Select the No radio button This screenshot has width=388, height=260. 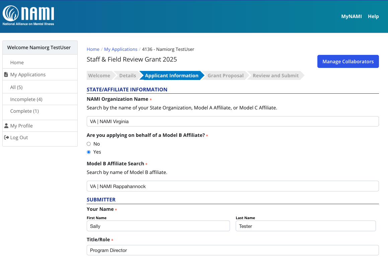click(x=89, y=144)
